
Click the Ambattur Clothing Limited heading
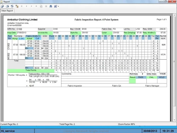(22, 20)
